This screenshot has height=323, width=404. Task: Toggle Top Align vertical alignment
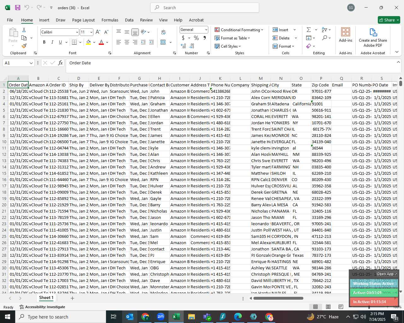pos(119,32)
